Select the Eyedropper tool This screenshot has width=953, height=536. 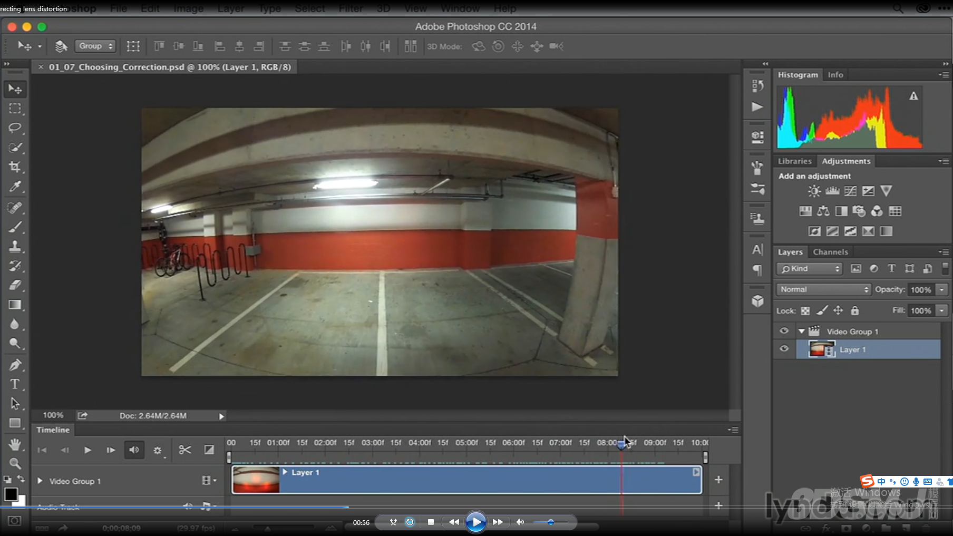[15, 187]
